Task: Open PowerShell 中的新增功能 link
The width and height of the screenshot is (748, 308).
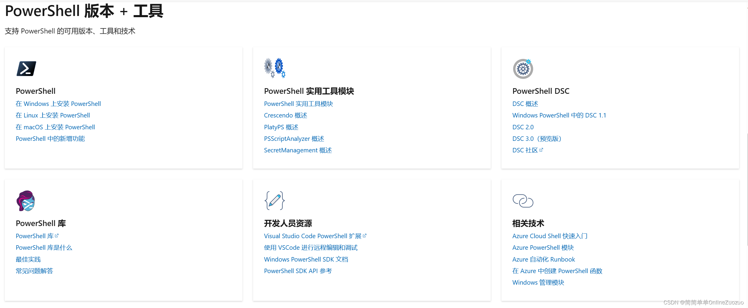Action: (x=50, y=139)
